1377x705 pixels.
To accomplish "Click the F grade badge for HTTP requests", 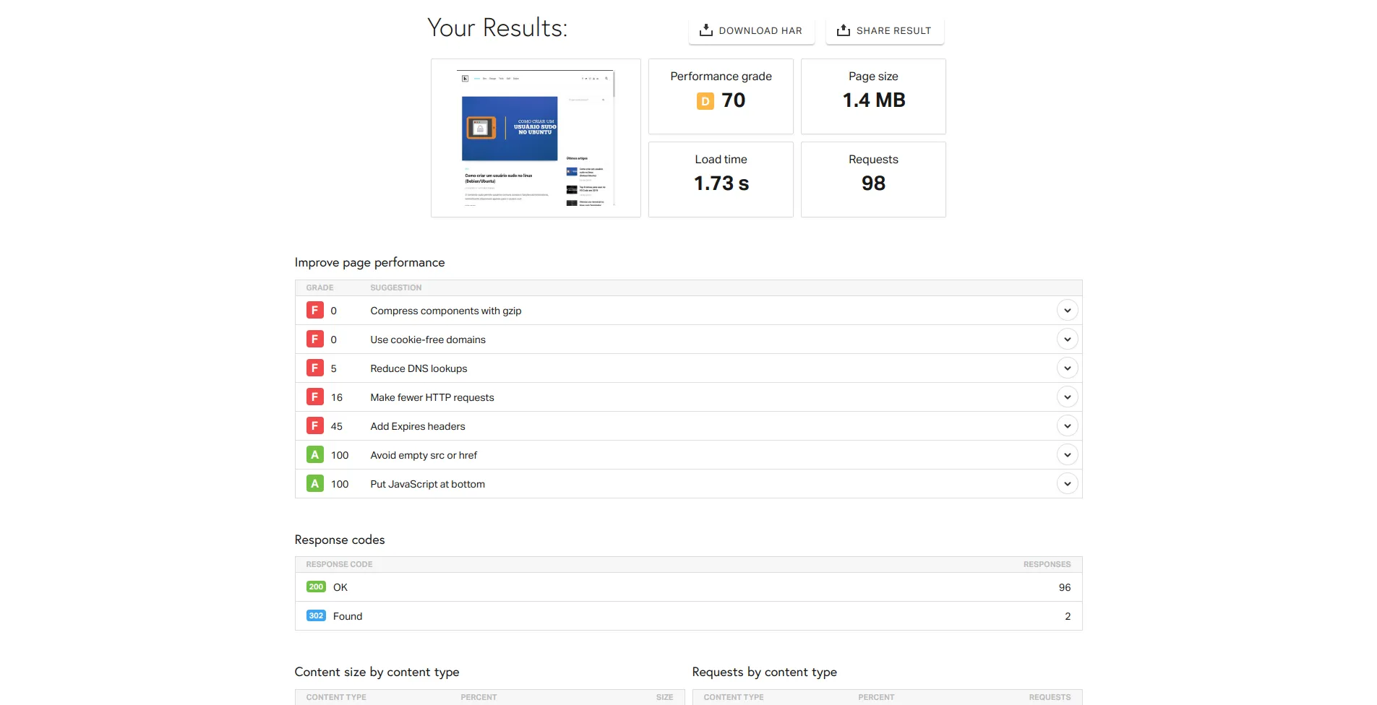I will pyautogui.click(x=314, y=397).
